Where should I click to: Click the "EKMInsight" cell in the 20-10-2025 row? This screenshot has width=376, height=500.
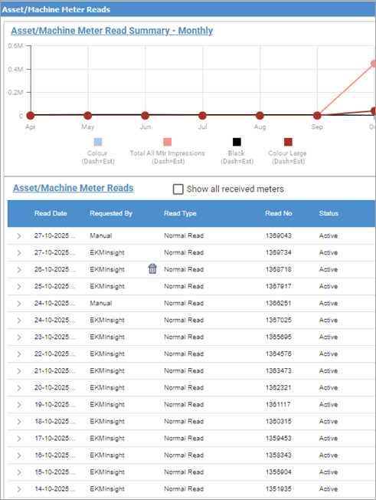click(107, 388)
